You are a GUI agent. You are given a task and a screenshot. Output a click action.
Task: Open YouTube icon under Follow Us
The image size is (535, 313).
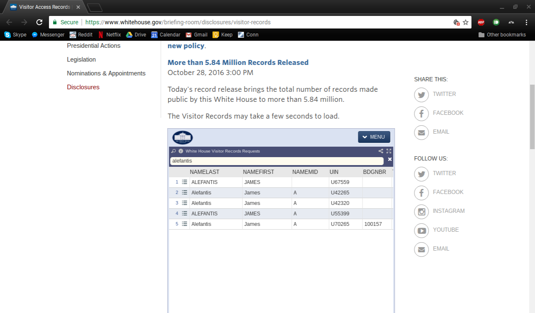pos(421,230)
